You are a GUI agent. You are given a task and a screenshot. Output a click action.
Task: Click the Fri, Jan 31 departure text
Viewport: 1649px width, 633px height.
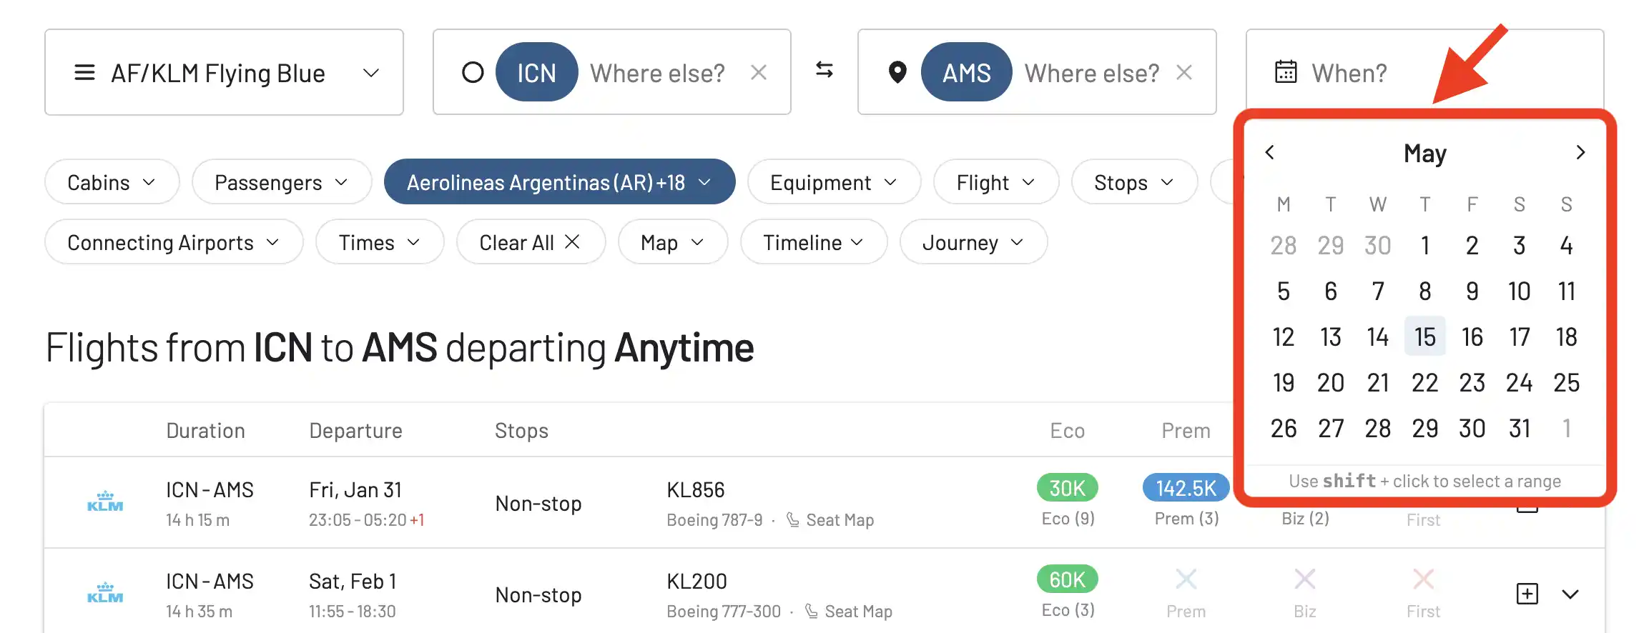point(355,489)
